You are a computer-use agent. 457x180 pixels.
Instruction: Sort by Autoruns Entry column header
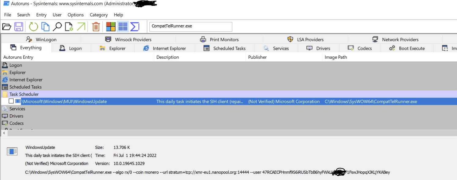click(77, 57)
